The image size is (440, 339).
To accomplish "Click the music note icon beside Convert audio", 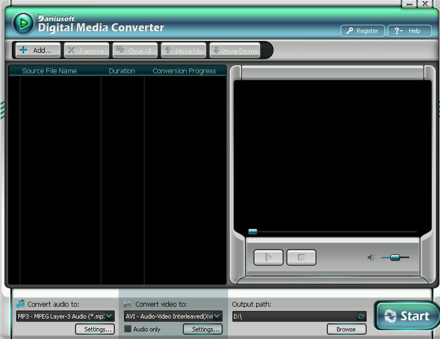I will point(20,303).
